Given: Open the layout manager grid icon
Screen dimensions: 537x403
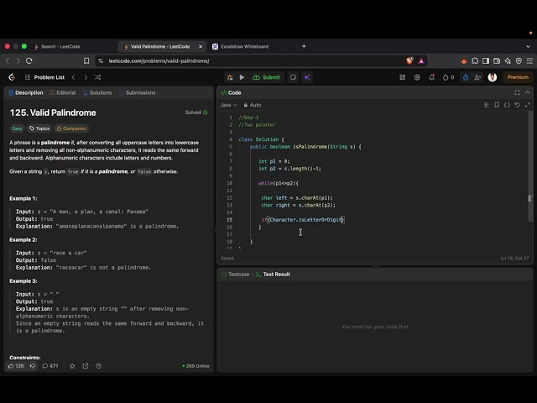Looking at the screenshot, I should (x=403, y=77).
